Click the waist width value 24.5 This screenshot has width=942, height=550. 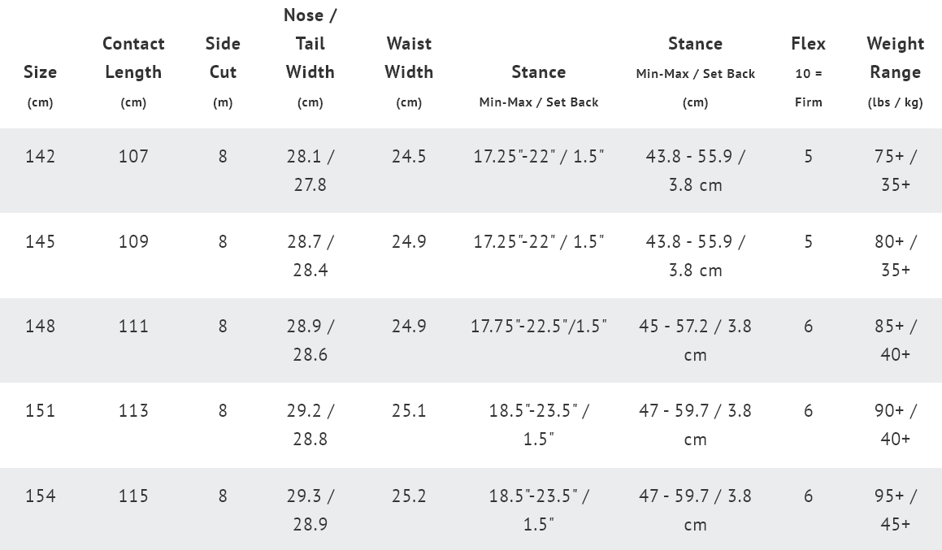point(408,156)
